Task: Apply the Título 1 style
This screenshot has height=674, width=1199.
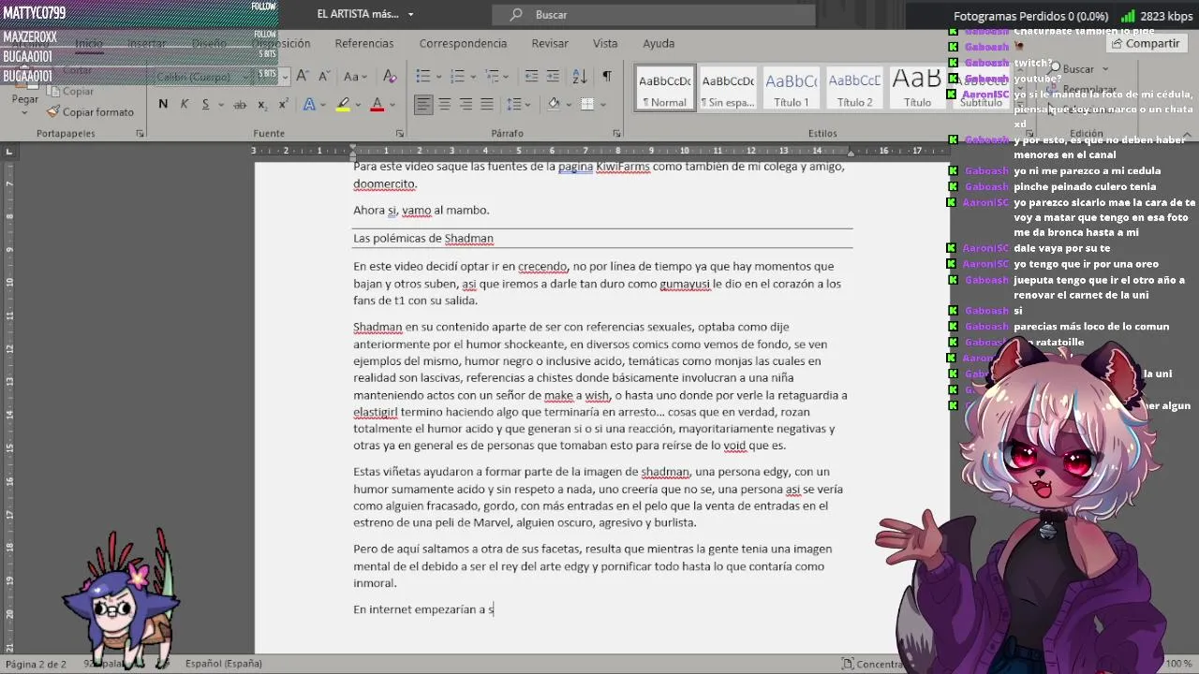Action: click(792, 88)
